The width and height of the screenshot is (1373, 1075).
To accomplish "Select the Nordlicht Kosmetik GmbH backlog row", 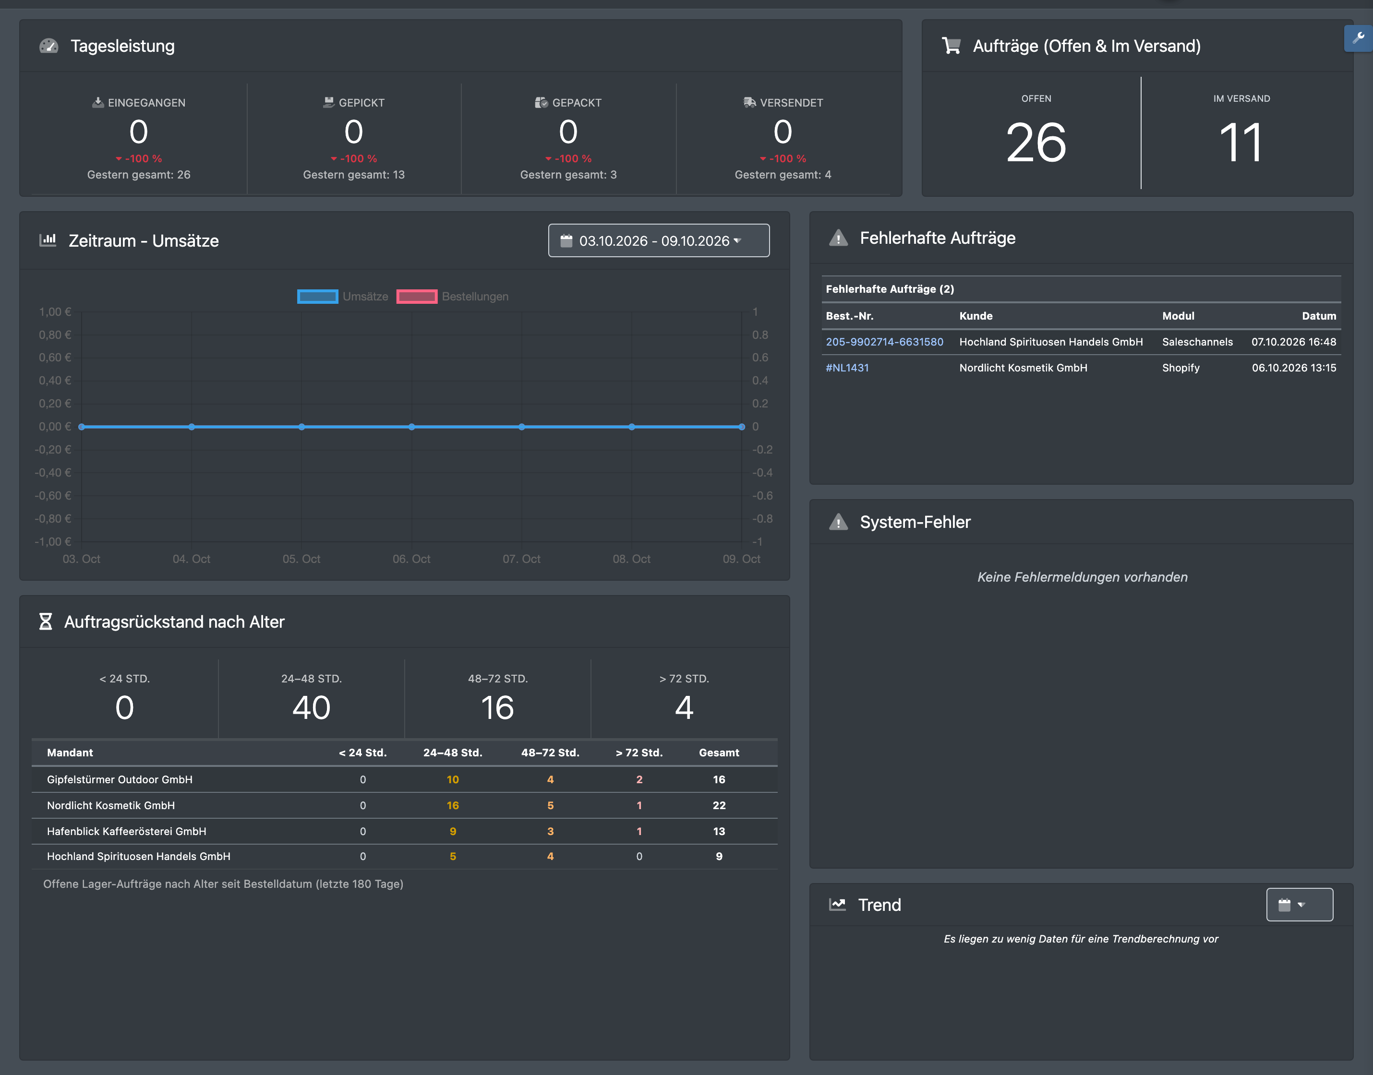I will pos(404,805).
